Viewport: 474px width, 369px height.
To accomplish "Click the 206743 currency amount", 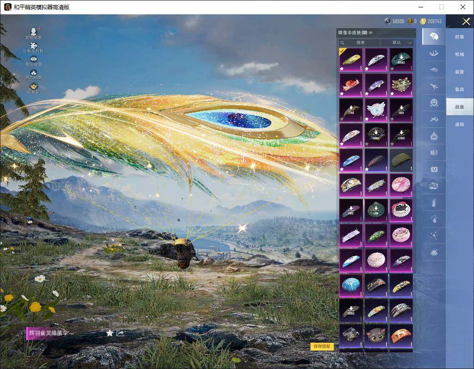I will pos(435,21).
